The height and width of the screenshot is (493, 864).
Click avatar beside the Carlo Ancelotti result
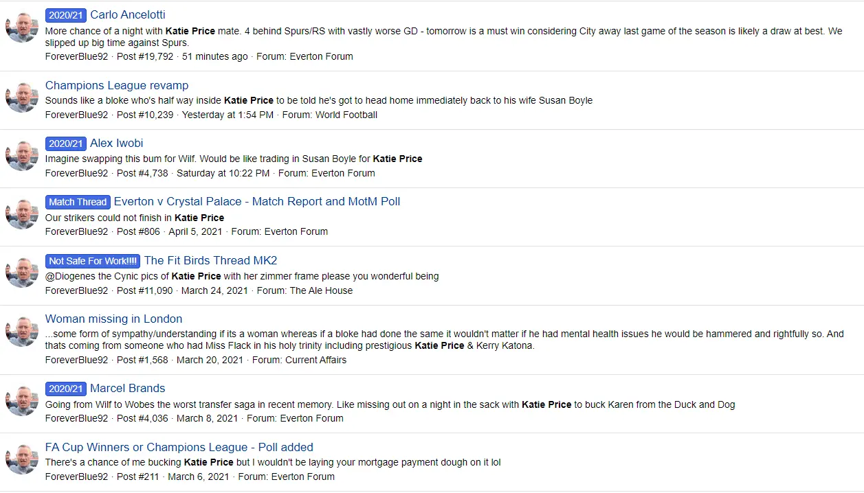coord(22,27)
